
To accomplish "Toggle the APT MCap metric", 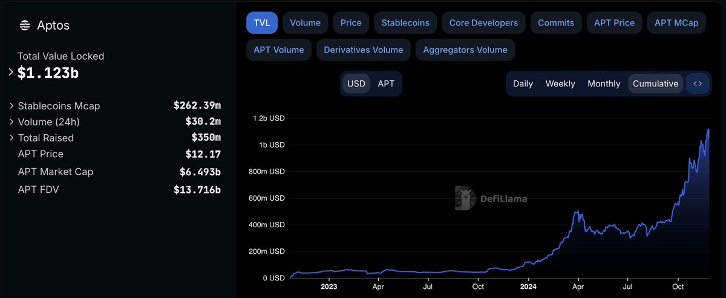I will (676, 23).
